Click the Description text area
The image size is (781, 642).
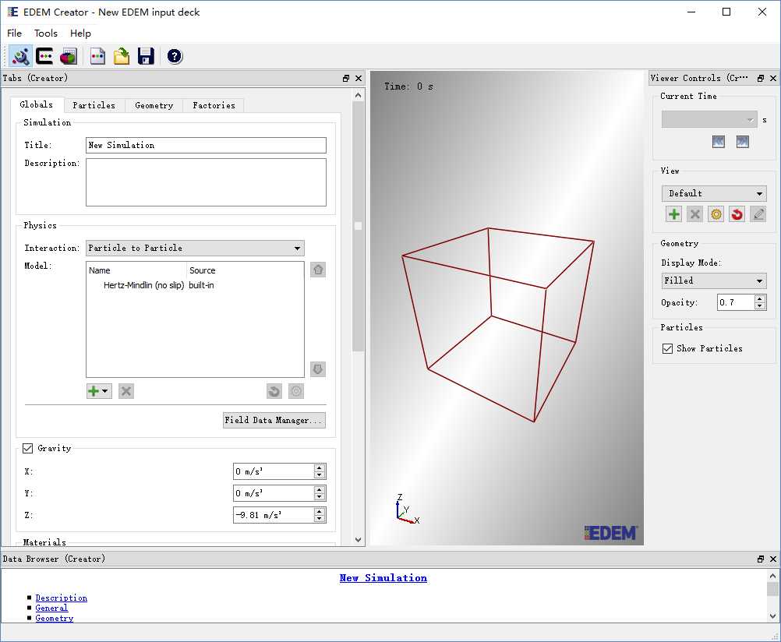207,182
